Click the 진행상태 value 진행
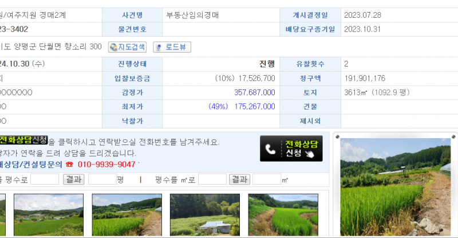458x238 pixels. 267,64
